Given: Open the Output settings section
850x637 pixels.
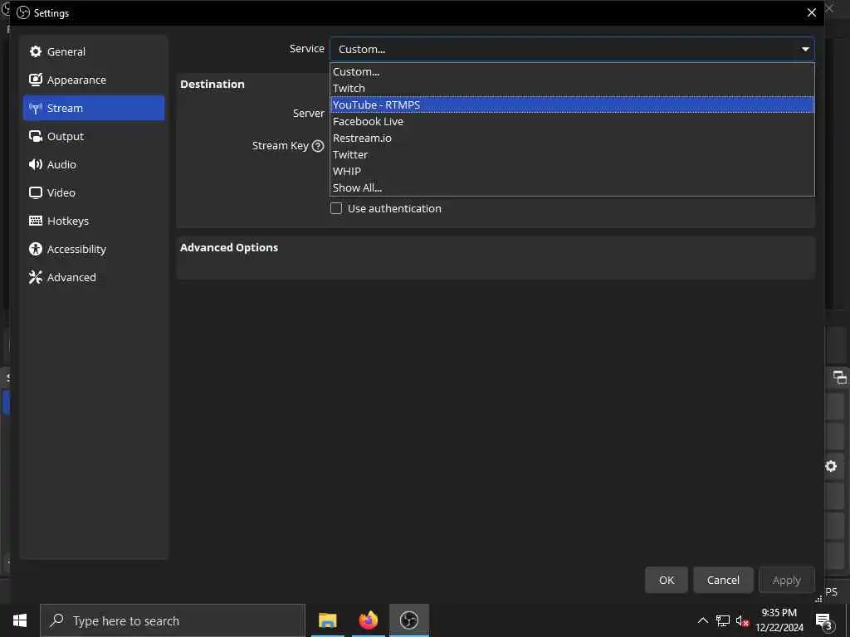Looking at the screenshot, I should click(x=93, y=136).
